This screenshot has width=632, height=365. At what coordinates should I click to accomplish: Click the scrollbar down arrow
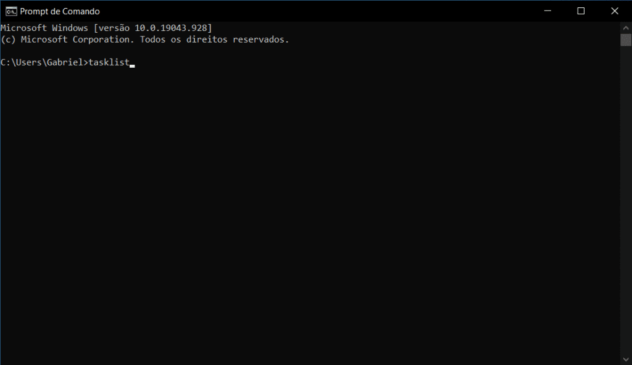(626, 359)
